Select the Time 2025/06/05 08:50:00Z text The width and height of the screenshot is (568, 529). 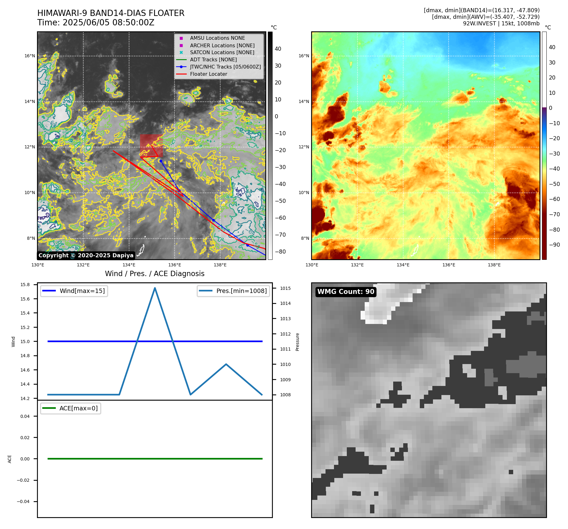click(96, 23)
